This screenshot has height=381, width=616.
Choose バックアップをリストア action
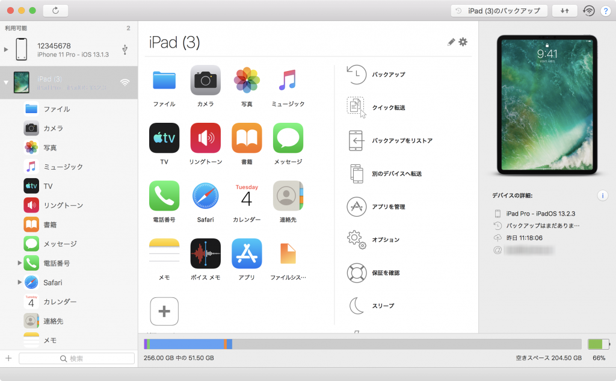pyautogui.click(x=390, y=141)
